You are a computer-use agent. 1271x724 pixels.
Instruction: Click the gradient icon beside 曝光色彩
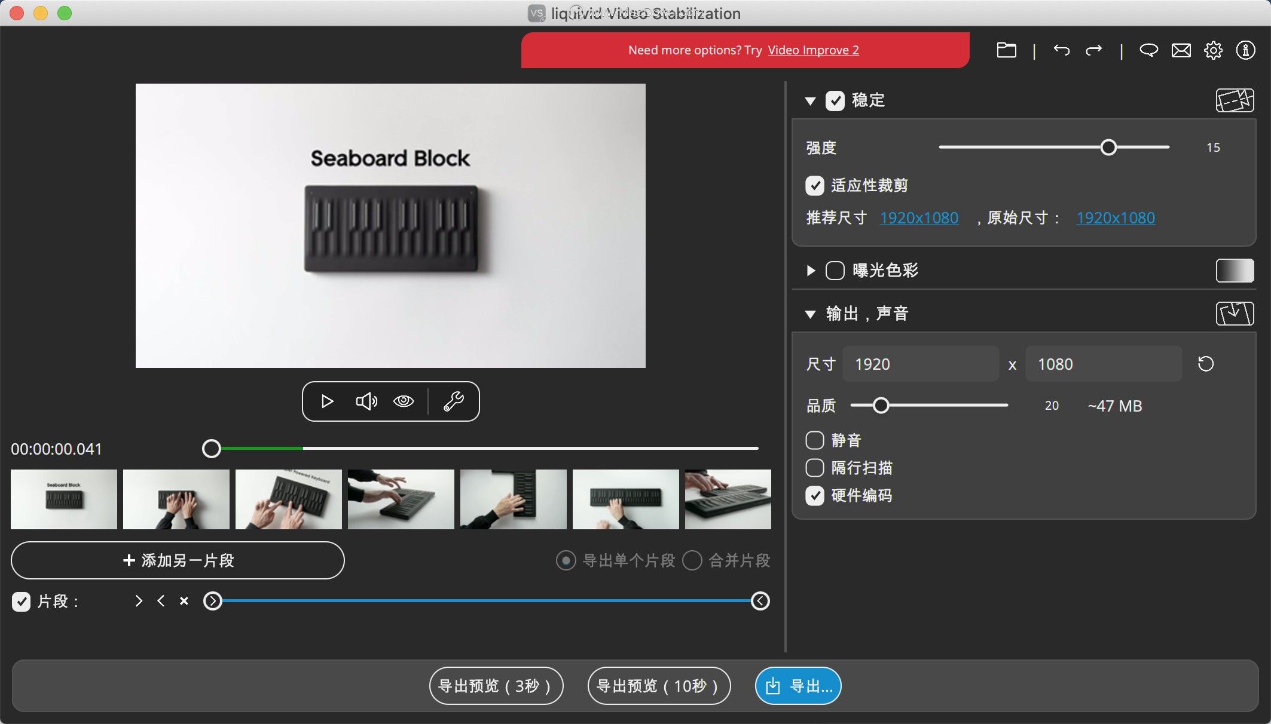coord(1235,271)
